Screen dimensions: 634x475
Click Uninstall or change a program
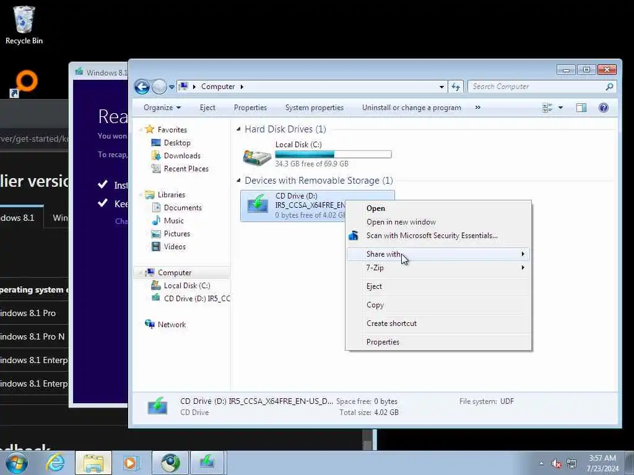point(411,108)
